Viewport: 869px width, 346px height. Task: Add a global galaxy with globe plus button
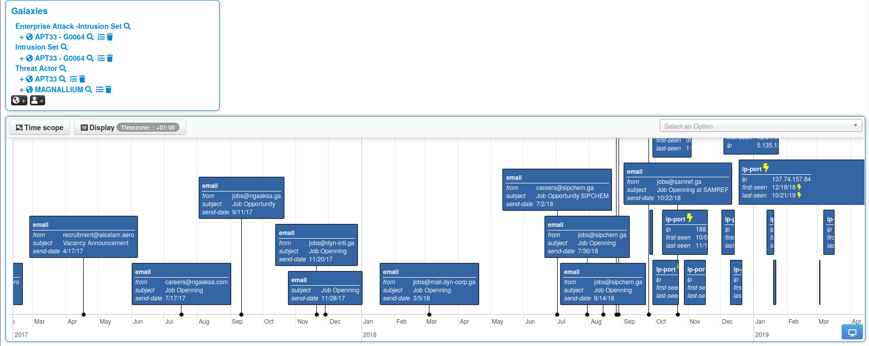(x=19, y=100)
